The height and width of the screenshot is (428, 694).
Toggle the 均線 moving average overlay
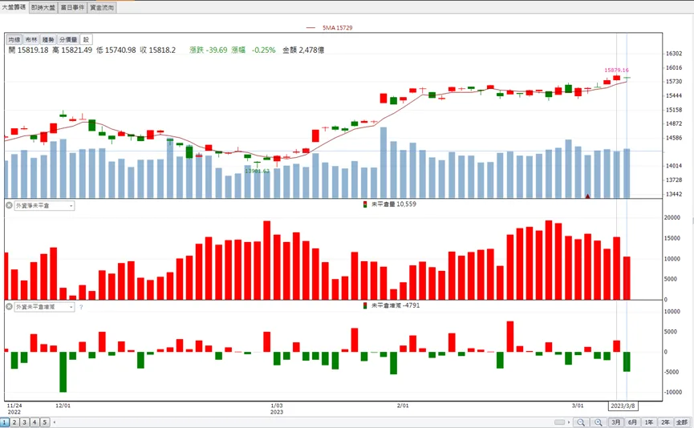click(x=14, y=40)
